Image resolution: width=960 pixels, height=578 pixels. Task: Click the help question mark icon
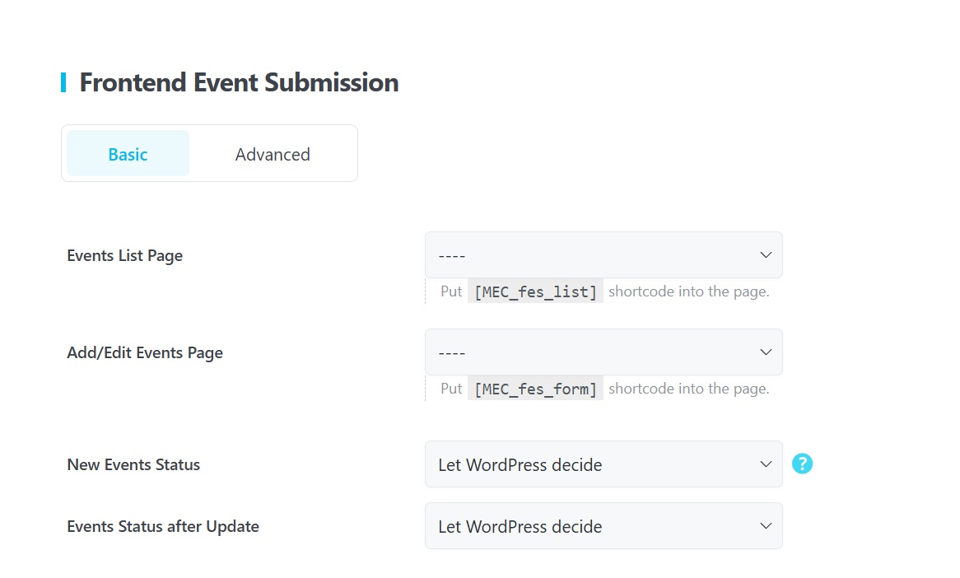(802, 464)
